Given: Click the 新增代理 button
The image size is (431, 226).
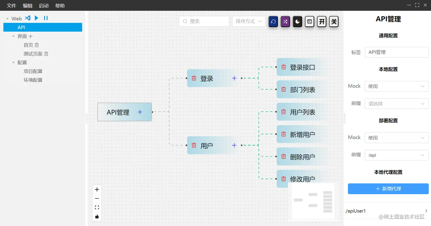Looking at the screenshot, I should (388, 189).
